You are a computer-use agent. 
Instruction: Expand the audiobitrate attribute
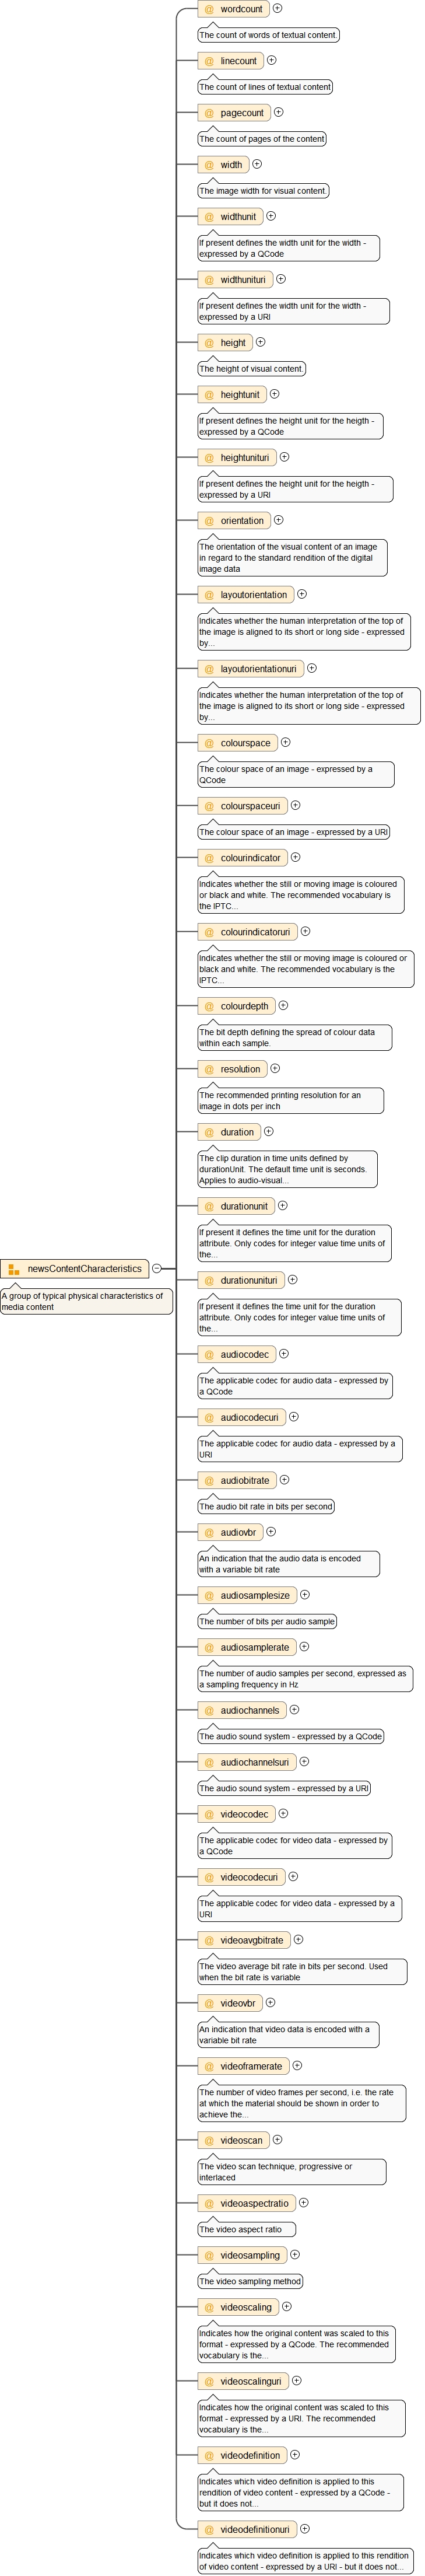(285, 1480)
